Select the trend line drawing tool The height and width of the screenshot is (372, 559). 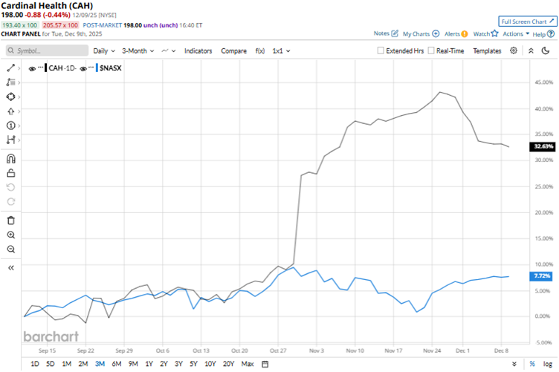[10, 68]
